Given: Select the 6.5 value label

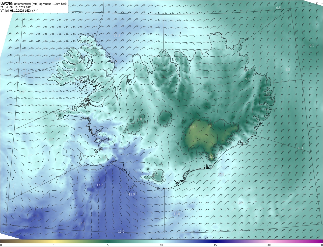Looking at the screenshot, I should 278,8.
